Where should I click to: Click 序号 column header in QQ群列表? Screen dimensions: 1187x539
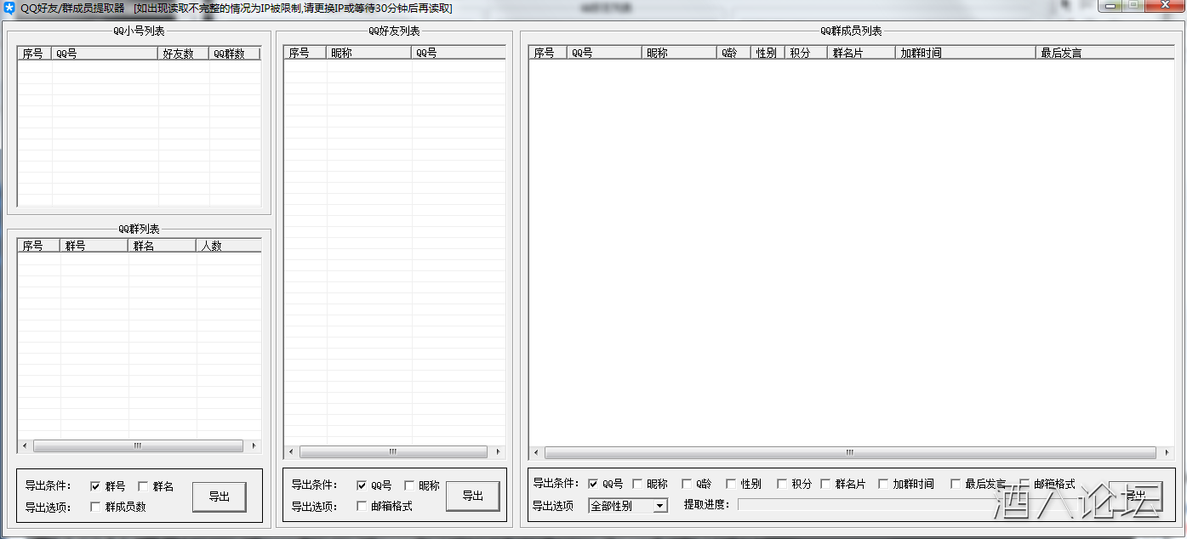pos(39,246)
